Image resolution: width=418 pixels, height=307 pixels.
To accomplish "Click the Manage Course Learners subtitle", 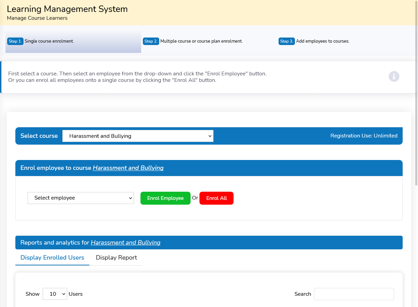I will pyautogui.click(x=37, y=18).
